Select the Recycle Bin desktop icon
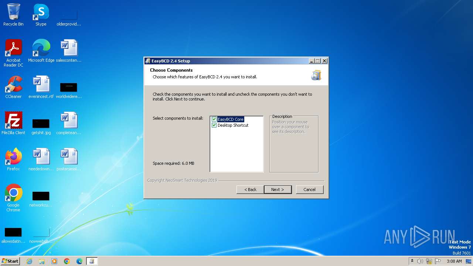 click(13, 15)
